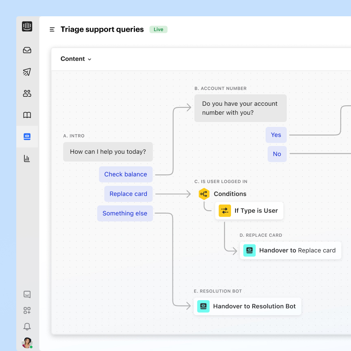Open the Intercom home via the logo icon
This screenshot has height=351, width=351.
pos(27,26)
